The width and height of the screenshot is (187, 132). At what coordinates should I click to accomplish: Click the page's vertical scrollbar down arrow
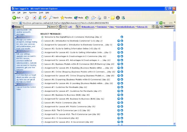(174, 124)
